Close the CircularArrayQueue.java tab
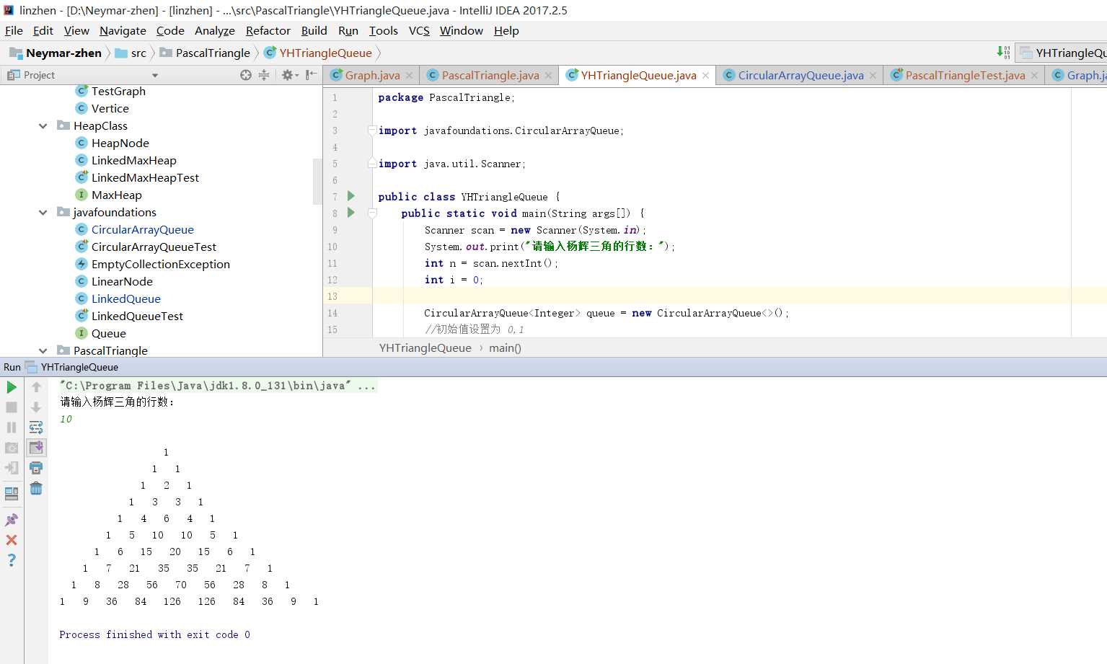This screenshot has width=1107, height=664. tap(873, 75)
